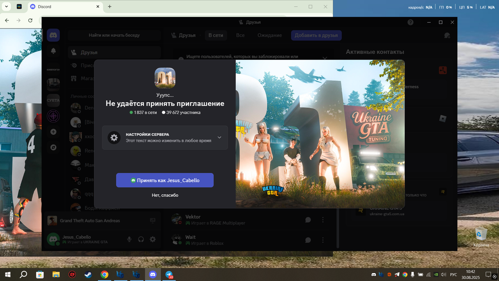Image resolution: width=499 pixels, height=281 pixels.
Task: Message Vektor using the chat bubble icon
Action: 308,220
